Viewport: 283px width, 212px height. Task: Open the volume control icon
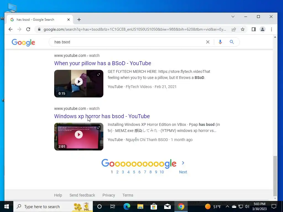(247, 206)
